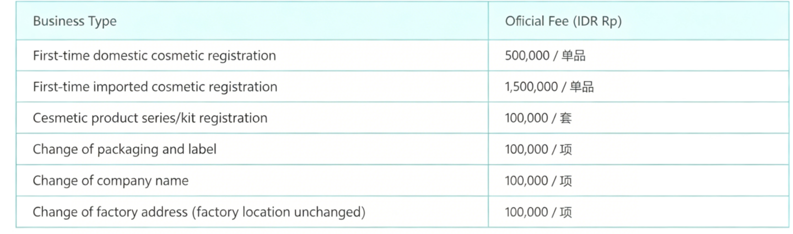
Task: Click the 项 unit in factory address row
Action: pyautogui.click(x=566, y=212)
